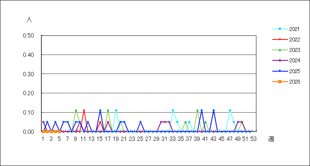Screen dimensions: 310x166
Task: Click the 2025 blue legend marker
Action: (280, 71)
